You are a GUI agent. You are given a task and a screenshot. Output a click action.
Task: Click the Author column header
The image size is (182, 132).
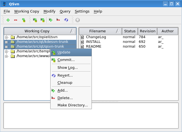coord(167,31)
